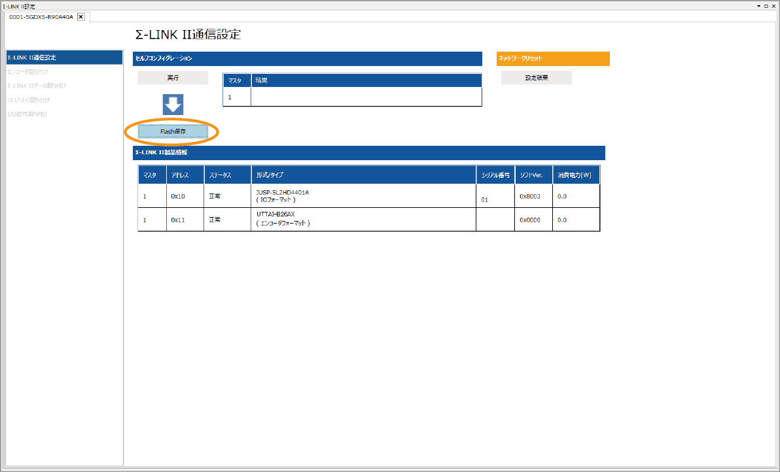
Task: Click the blue downward arrow icon
Action: [x=173, y=105]
